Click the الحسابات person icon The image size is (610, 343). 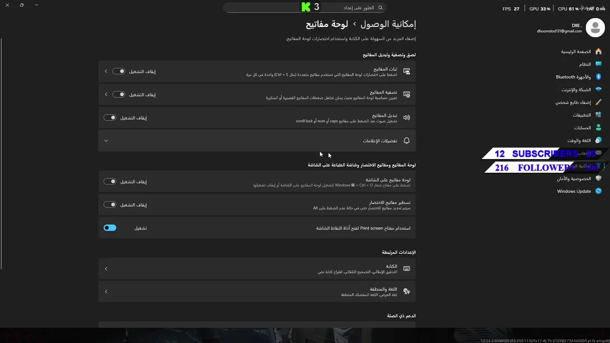point(599,128)
